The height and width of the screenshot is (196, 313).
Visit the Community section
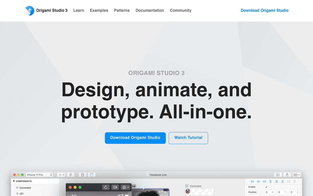tap(180, 10)
